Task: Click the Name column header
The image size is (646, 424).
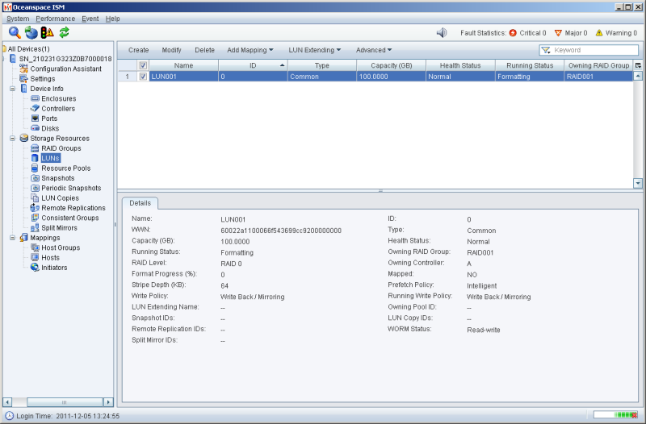Action: [x=184, y=65]
